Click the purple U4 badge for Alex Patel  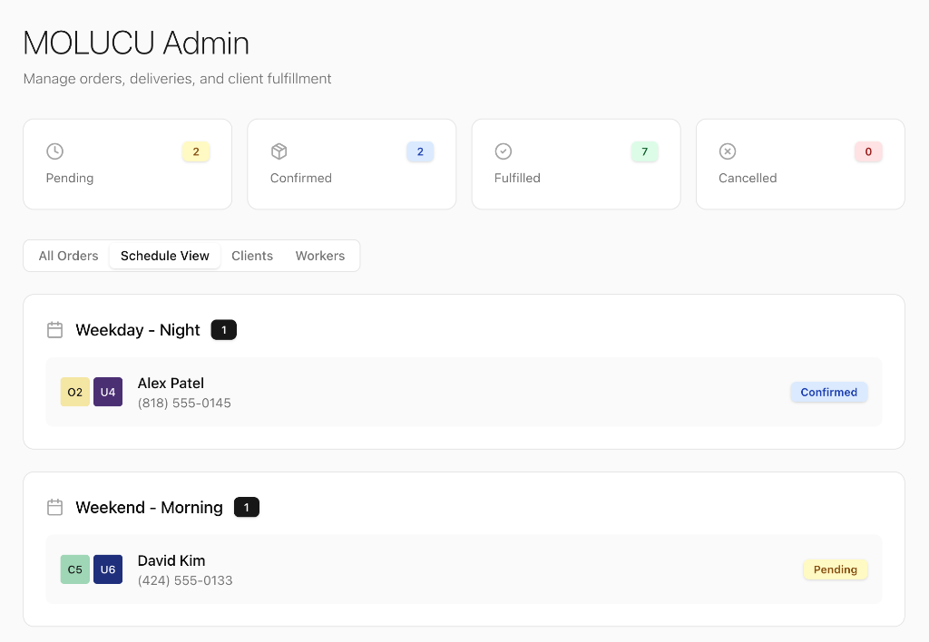pos(108,392)
